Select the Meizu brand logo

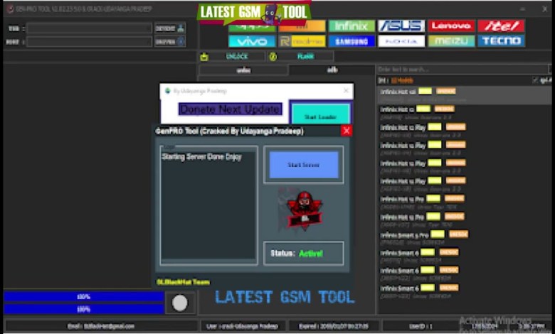pos(451,41)
